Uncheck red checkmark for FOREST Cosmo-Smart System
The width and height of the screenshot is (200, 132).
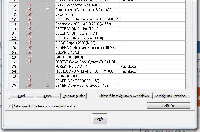tap(30, 62)
